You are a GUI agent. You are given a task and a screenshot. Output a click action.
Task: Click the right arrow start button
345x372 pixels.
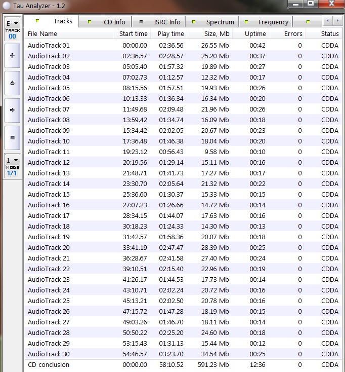pos(12,109)
